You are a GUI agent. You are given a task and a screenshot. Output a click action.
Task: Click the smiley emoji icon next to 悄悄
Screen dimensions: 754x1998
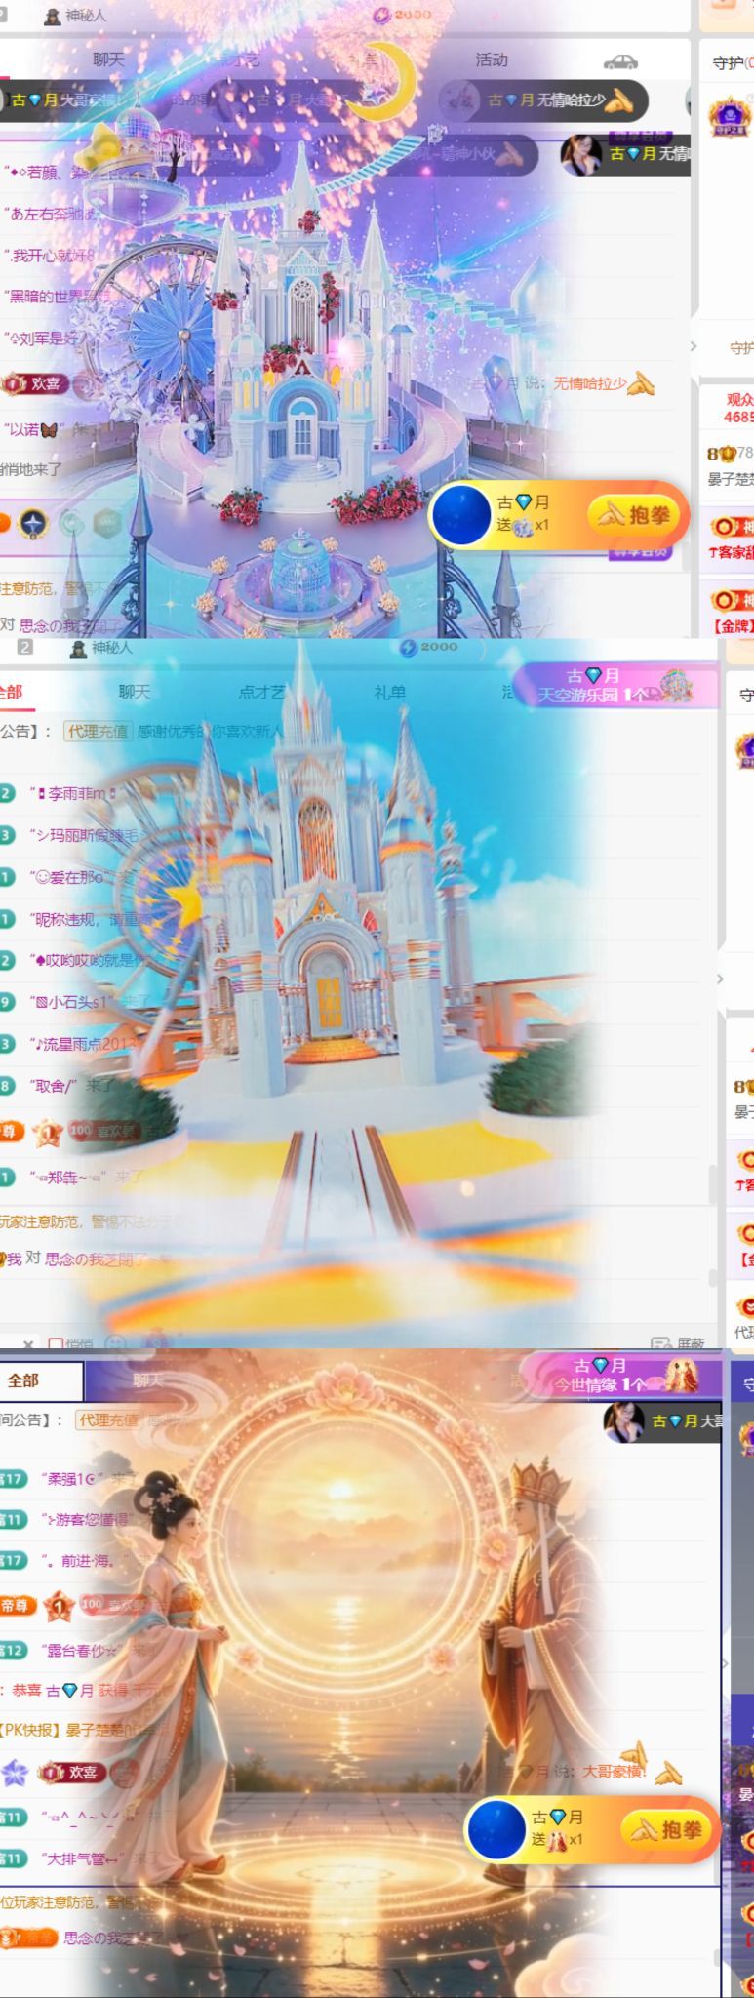click(x=115, y=1343)
